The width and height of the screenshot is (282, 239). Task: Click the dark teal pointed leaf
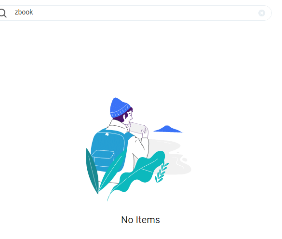click(x=92, y=171)
